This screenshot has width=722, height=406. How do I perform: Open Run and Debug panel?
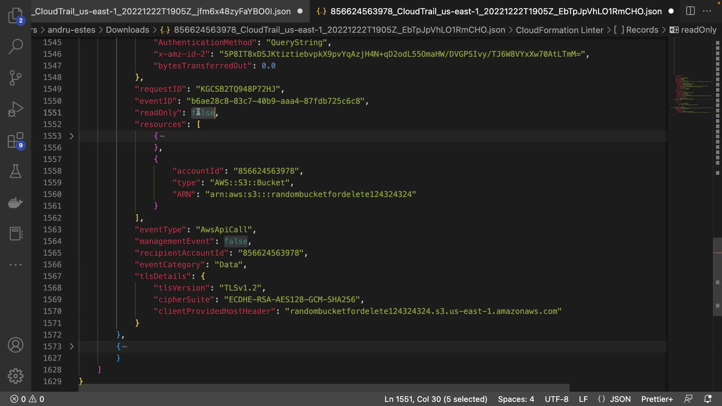tap(15, 109)
